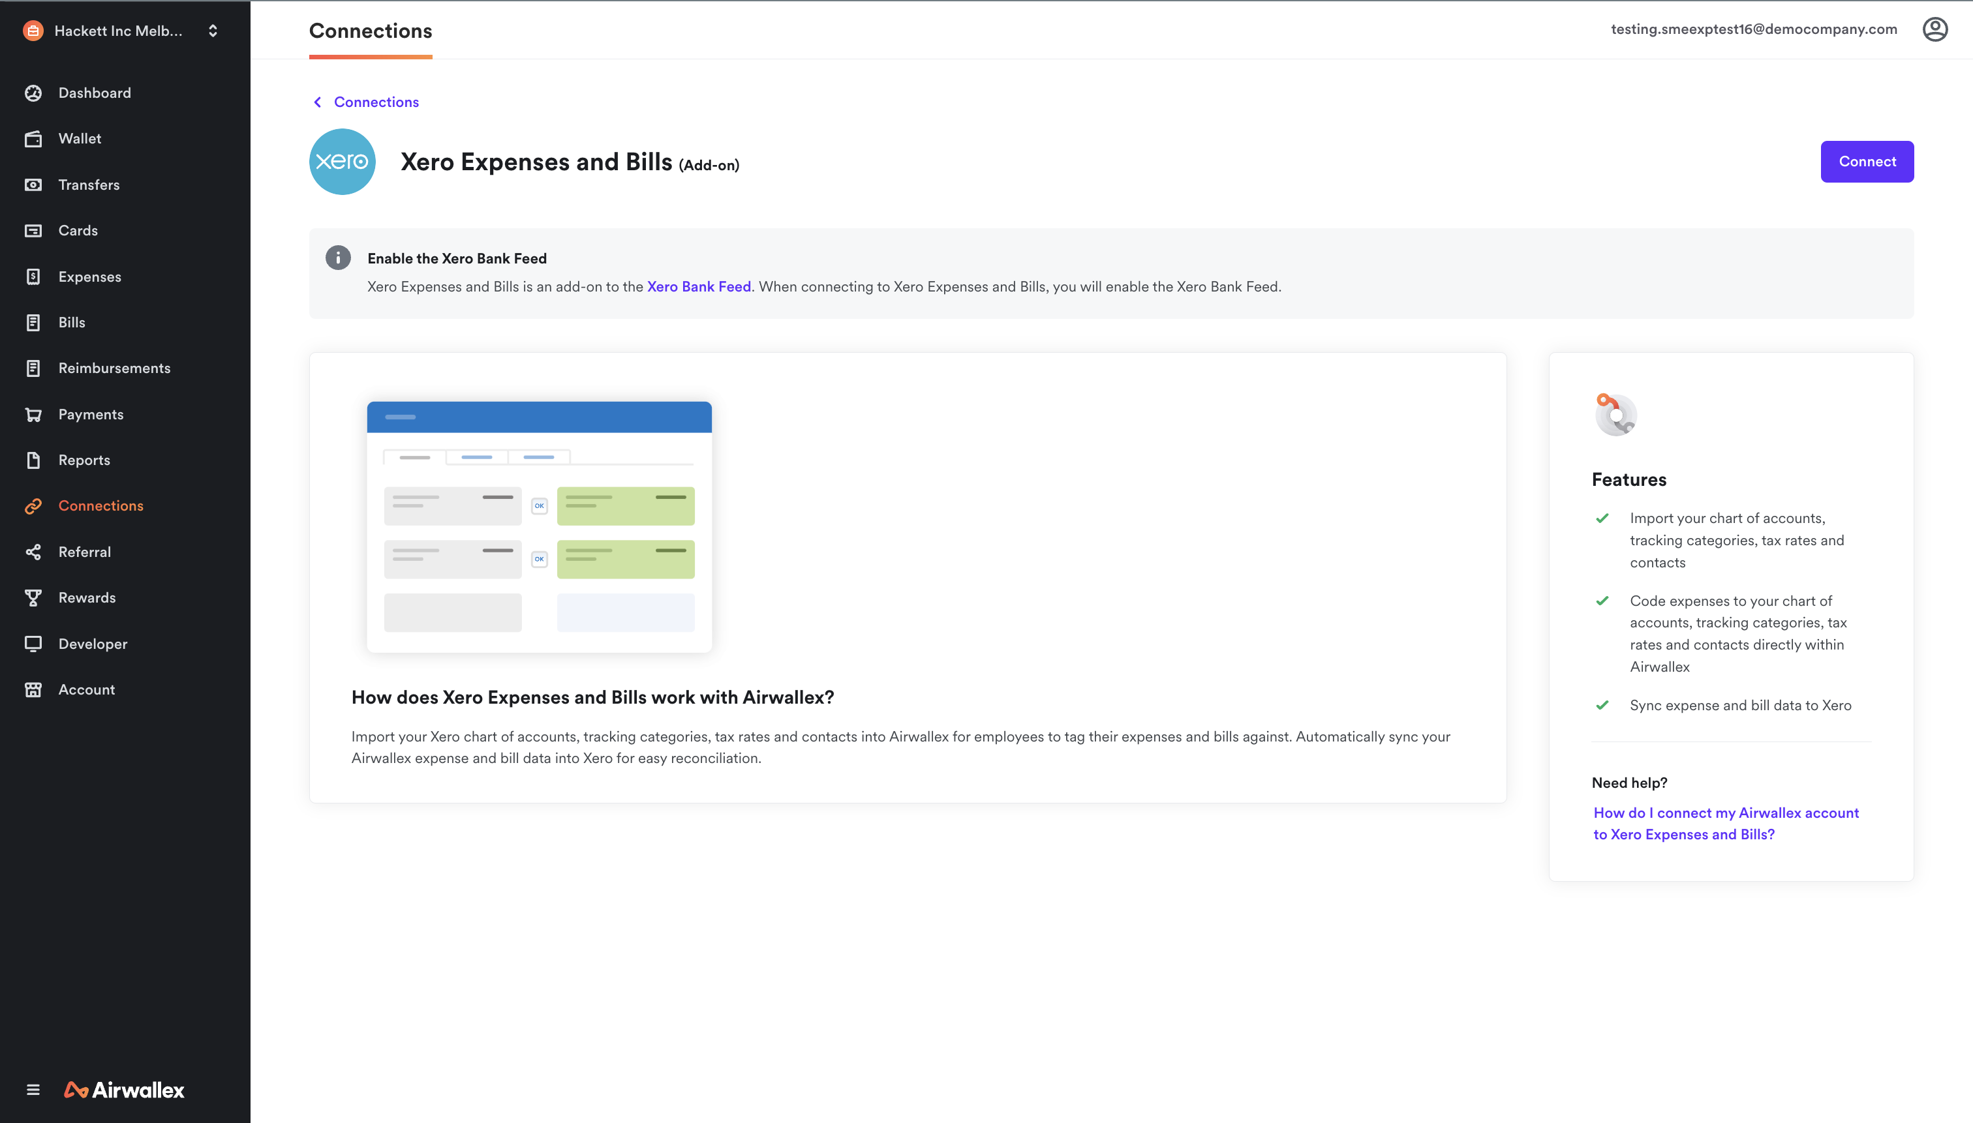This screenshot has width=1973, height=1123.
Task: Select Bills in sidebar
Action: pos(72,322)
